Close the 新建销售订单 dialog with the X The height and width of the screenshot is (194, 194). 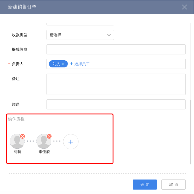coord(184,7)
